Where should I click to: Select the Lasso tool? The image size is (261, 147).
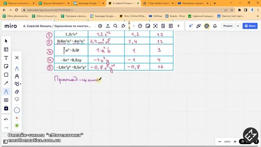(17, 99)
